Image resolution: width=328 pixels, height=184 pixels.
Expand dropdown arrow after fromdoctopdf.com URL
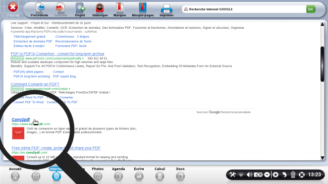click(x=70, y=89)
